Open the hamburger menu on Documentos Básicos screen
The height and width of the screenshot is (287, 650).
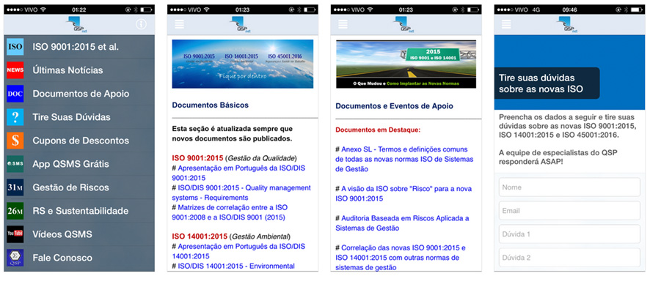coord(179,24)
